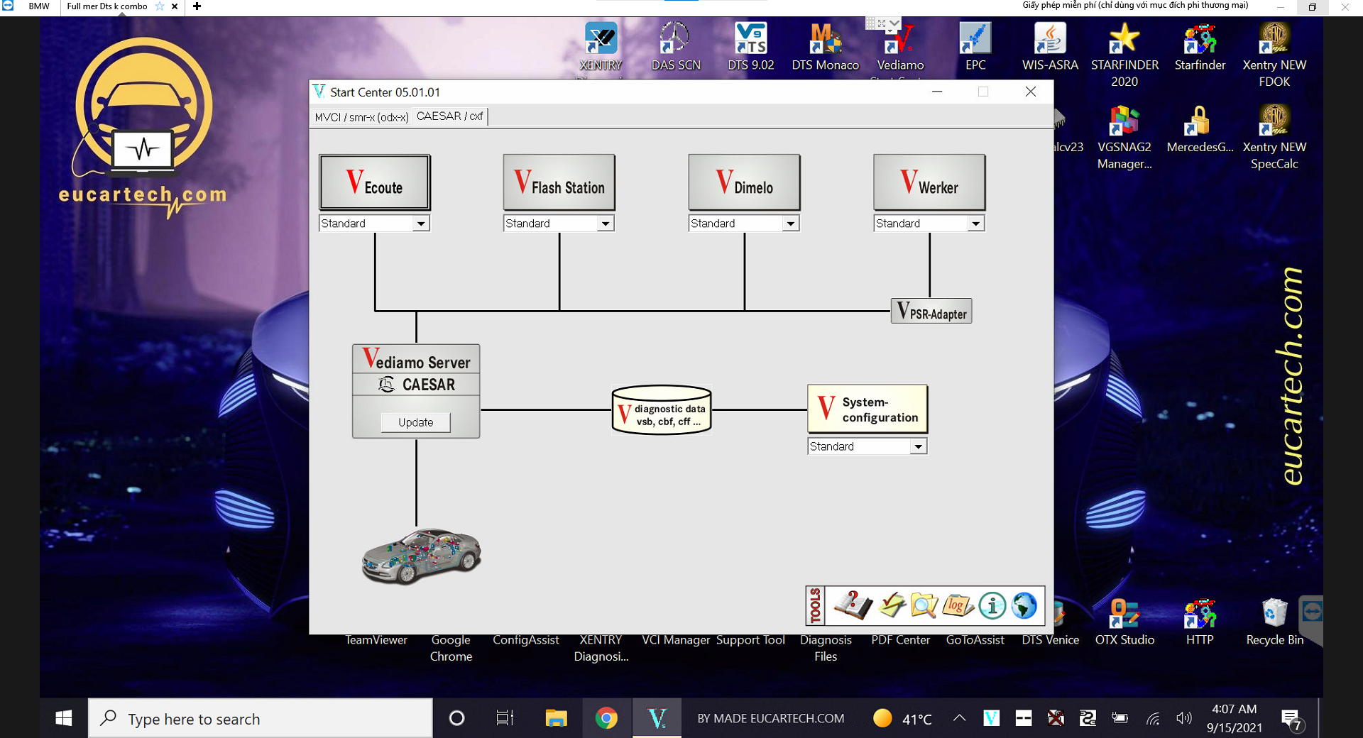This screenshot has height=738, width=1363.
Task: Launch the Dimelo application
Action: click(x=744, y=182)
